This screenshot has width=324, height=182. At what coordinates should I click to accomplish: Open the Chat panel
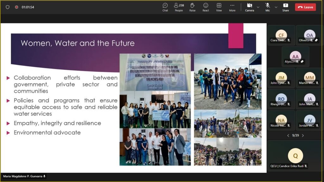[165, 7]
